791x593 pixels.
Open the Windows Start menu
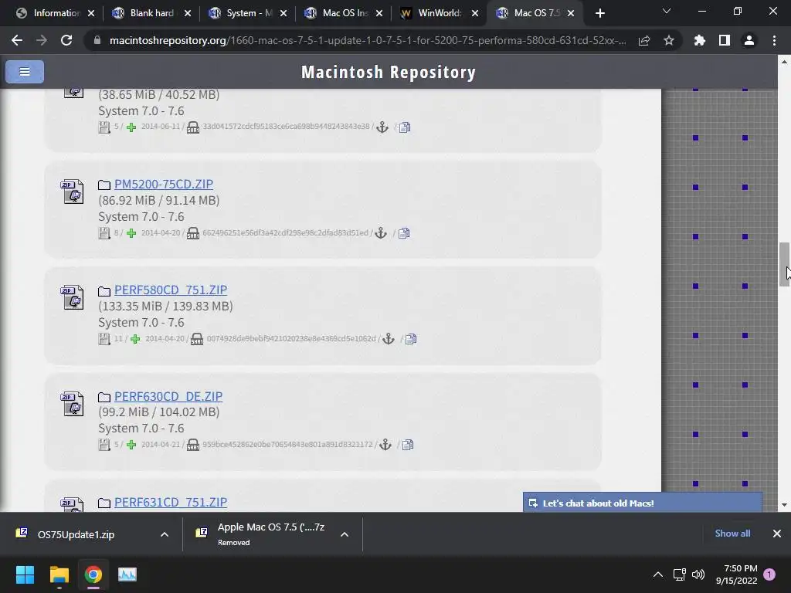coord(25,574)
